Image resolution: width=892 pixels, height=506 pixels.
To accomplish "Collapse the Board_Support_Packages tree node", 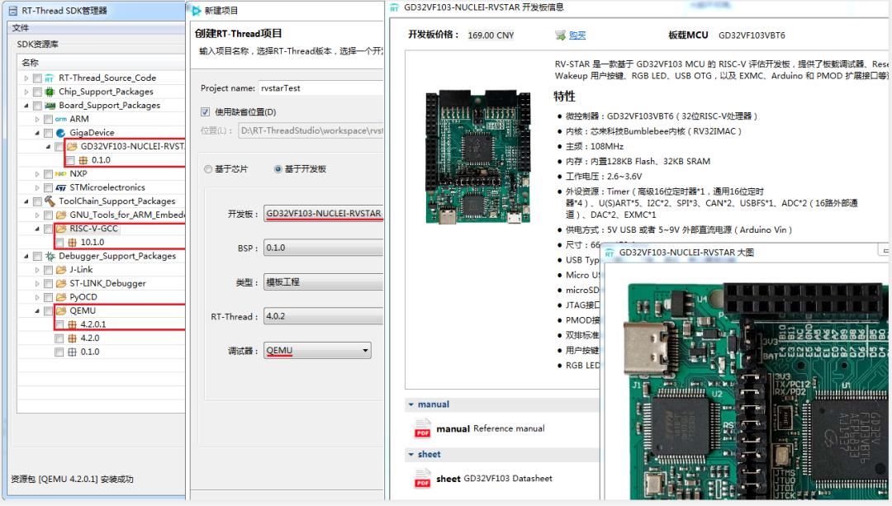I will coord(26,105).
